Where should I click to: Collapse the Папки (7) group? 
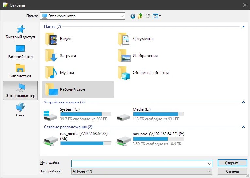(243, 27)
